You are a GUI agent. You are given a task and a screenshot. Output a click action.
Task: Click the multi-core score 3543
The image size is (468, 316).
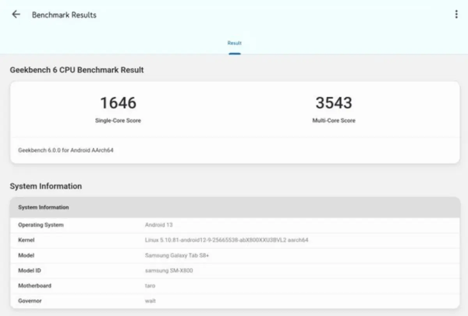coord(334,103)
